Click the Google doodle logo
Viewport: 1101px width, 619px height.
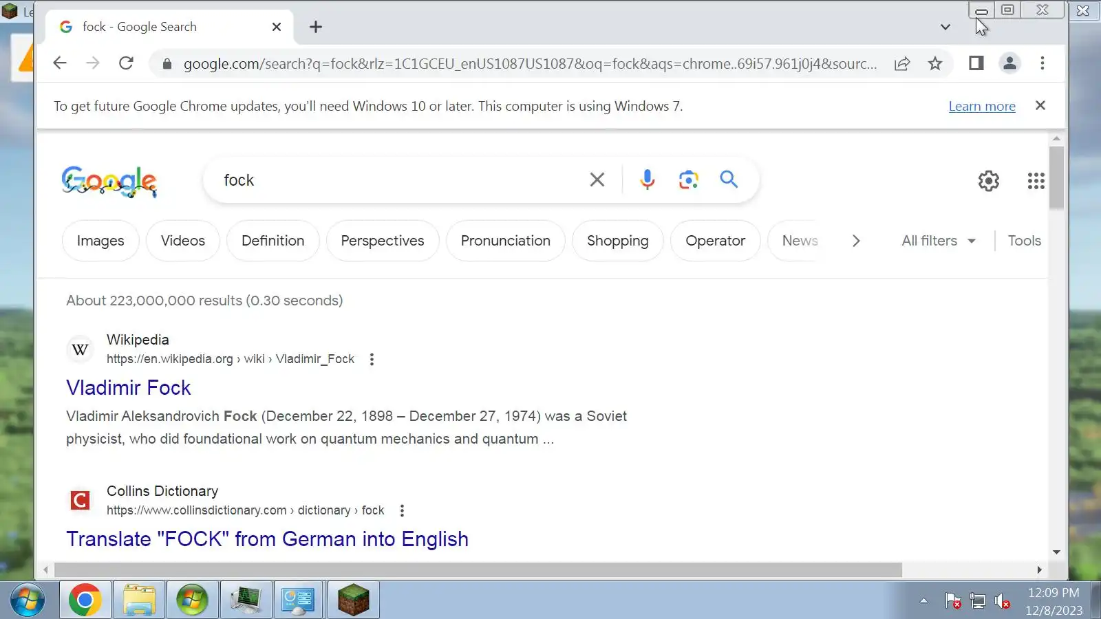pyautogui.click(x=109, y=181)
